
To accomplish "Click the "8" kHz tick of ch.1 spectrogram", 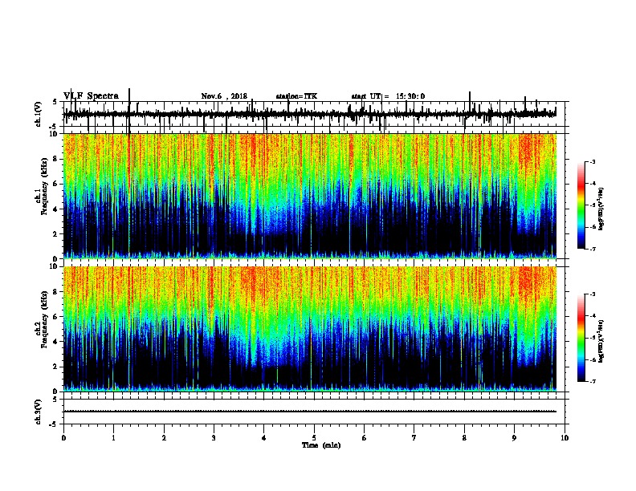I will pyautogui.click(x=56, y=159).
